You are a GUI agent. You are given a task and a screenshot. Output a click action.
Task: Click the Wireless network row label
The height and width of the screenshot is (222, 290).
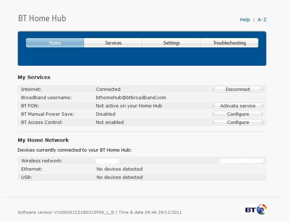click(42, 161)
